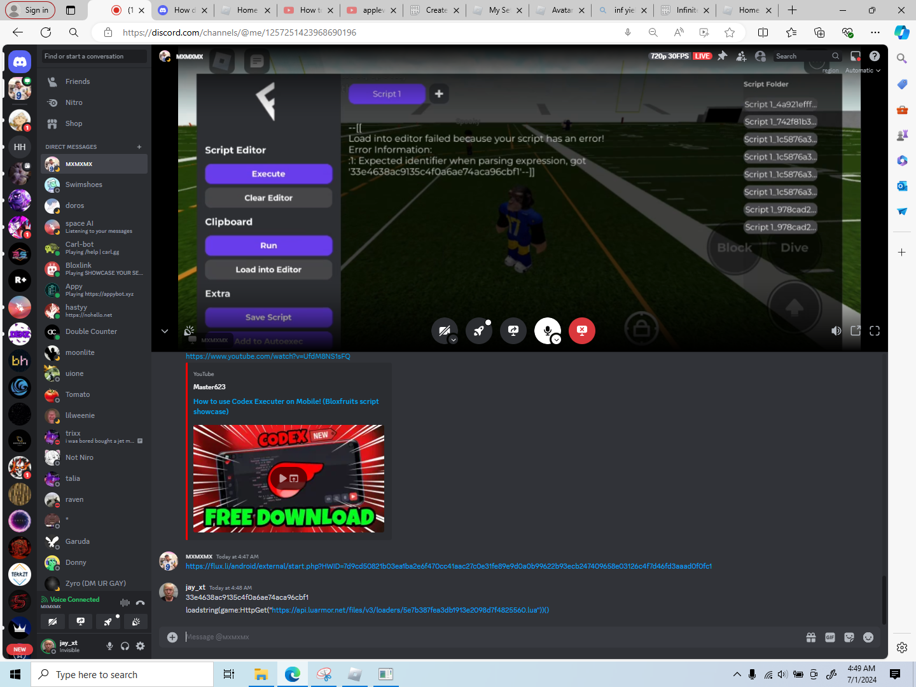Viewport: 916px width, 687px height.
Task: Share your screen from the call controls
Action: (x=513, y=330)
